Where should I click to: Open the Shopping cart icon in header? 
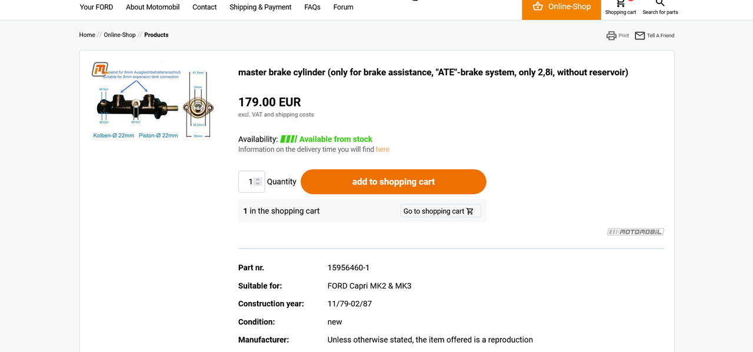pyautogui.click(x=621, y=4)
